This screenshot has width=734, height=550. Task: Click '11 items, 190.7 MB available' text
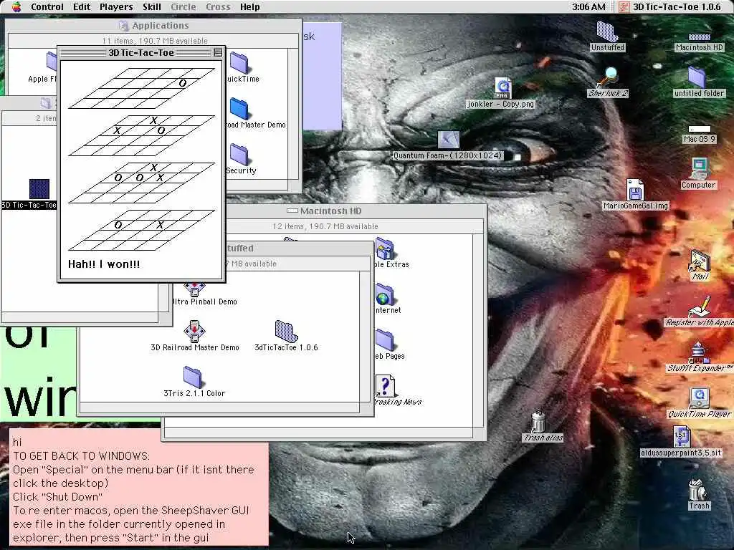(x=155, y=41)
